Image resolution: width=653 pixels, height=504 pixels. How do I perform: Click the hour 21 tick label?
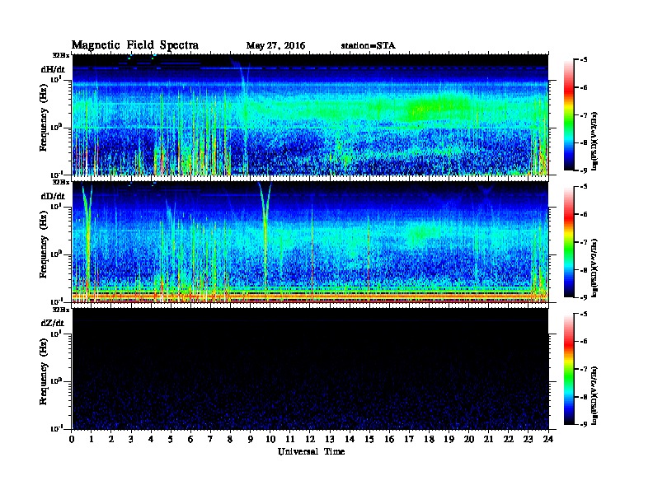coord(488,439)
